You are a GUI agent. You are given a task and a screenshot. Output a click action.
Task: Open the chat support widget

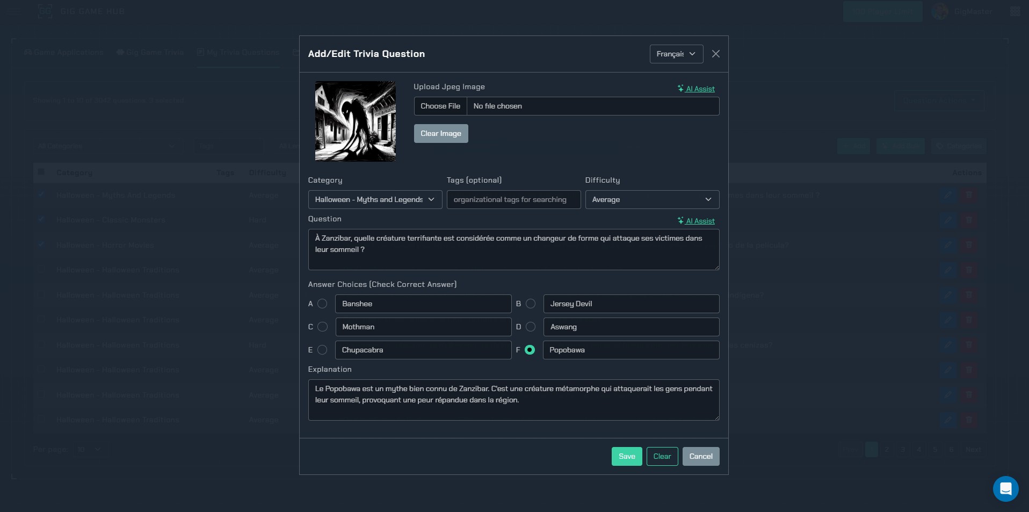coord(1005,488)
